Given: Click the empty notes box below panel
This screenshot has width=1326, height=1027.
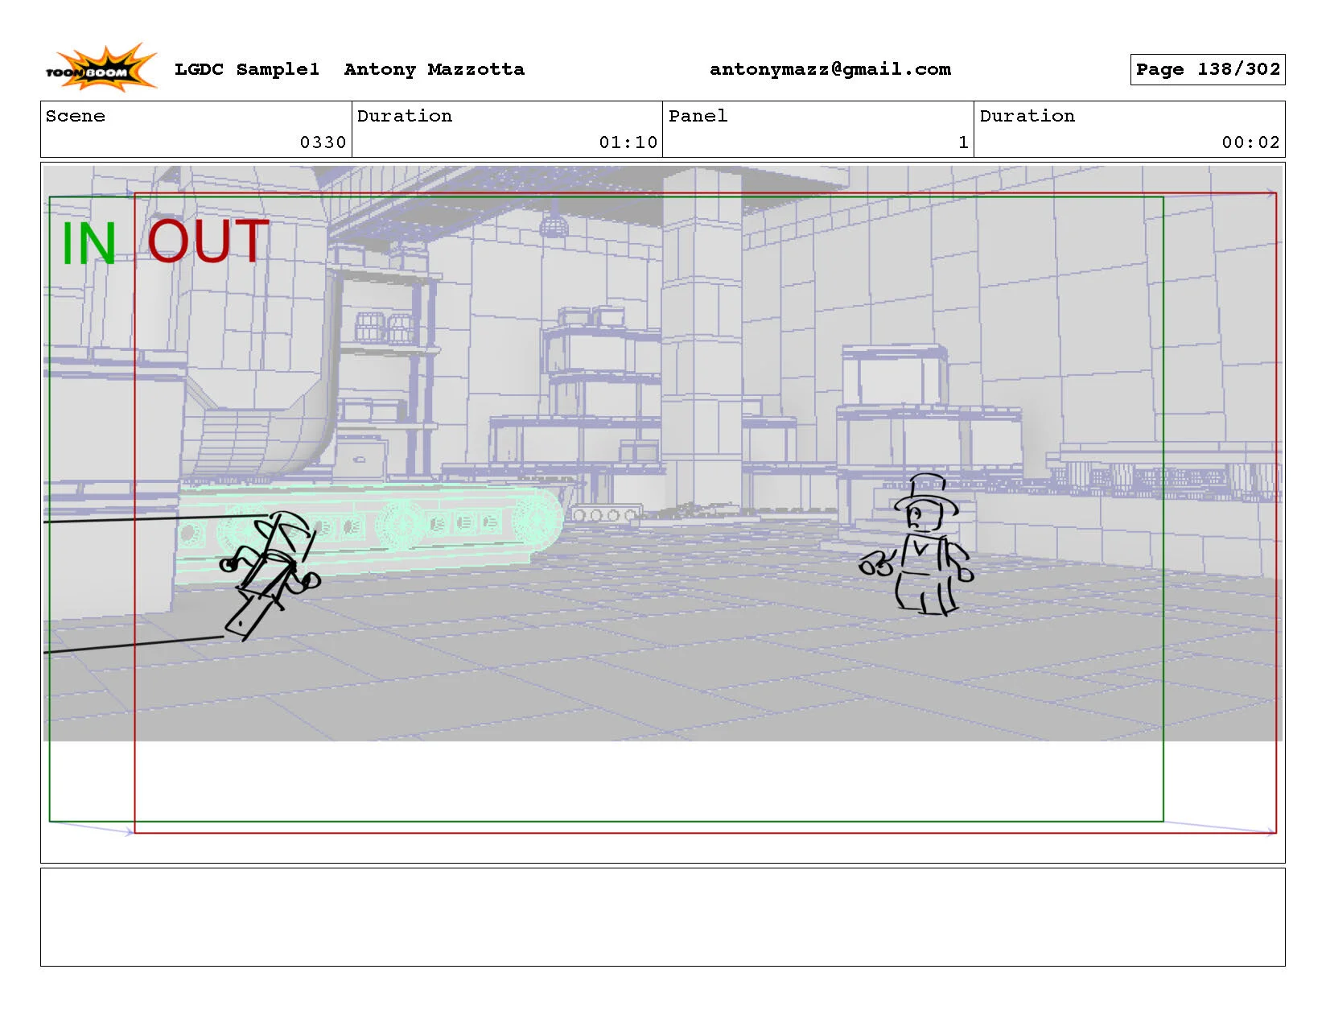Looking at the screenshot, I should 663,917.
